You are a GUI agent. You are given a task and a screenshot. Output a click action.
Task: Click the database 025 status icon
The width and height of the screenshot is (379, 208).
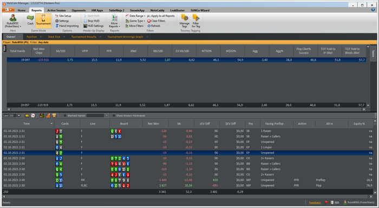click(335, 203)
